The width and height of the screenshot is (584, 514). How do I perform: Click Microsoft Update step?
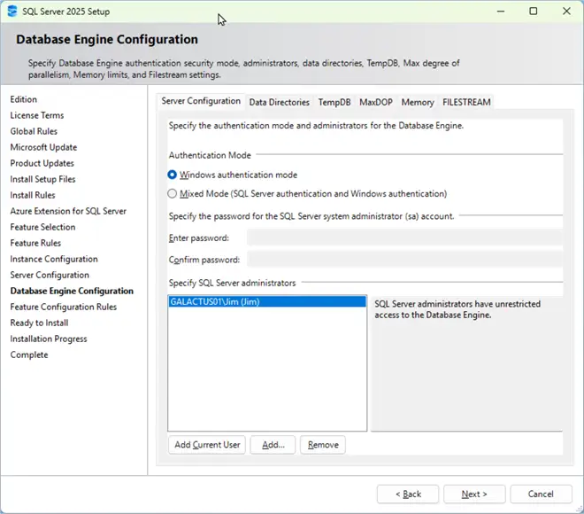[x=43, y=147]
